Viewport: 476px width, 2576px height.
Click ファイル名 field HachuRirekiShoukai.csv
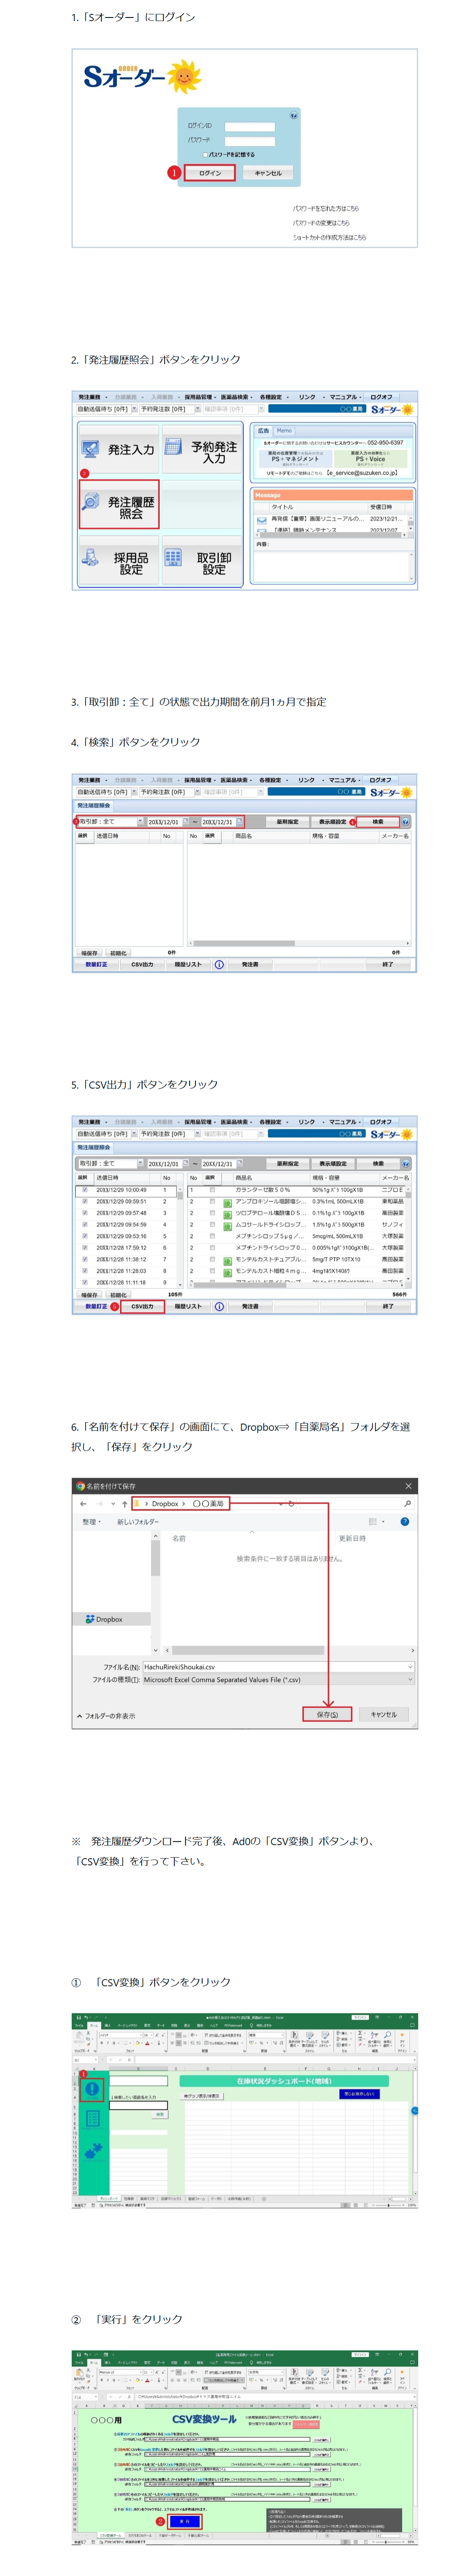point(278,1667)
